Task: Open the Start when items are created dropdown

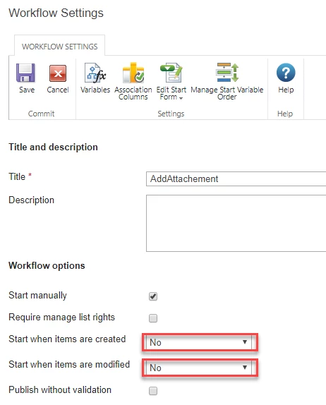Action: point(198,342)
